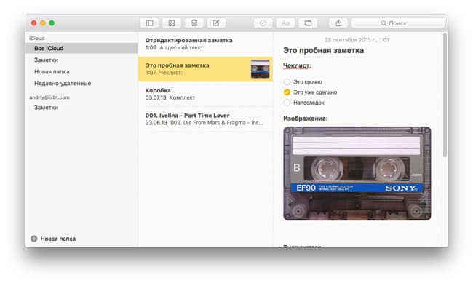Click the note date '28 сентября 2015 г., 1:07'
473x283 pixels.
[x=357, y=40]
